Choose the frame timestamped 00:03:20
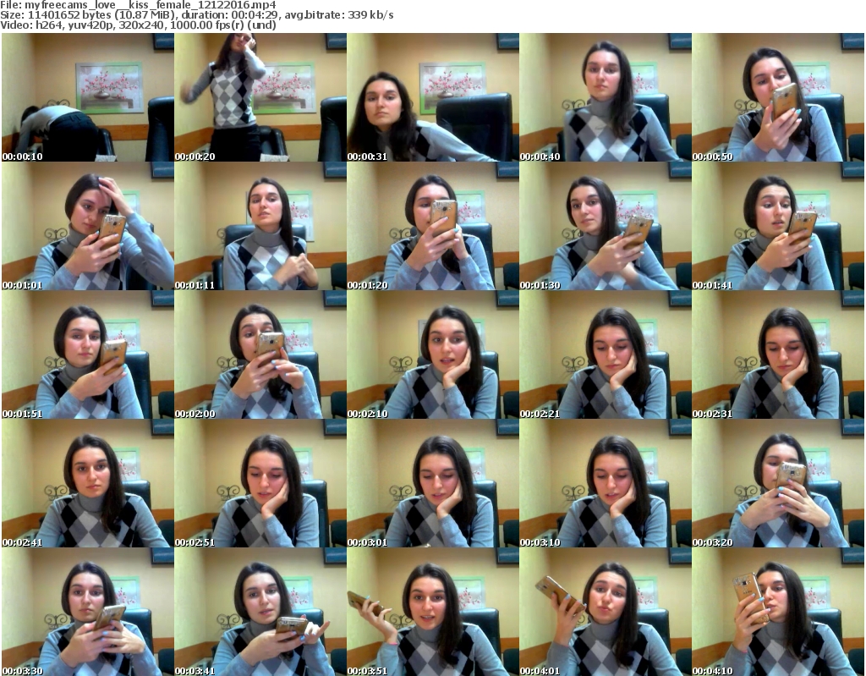The image size is (866, 676). 778,483
